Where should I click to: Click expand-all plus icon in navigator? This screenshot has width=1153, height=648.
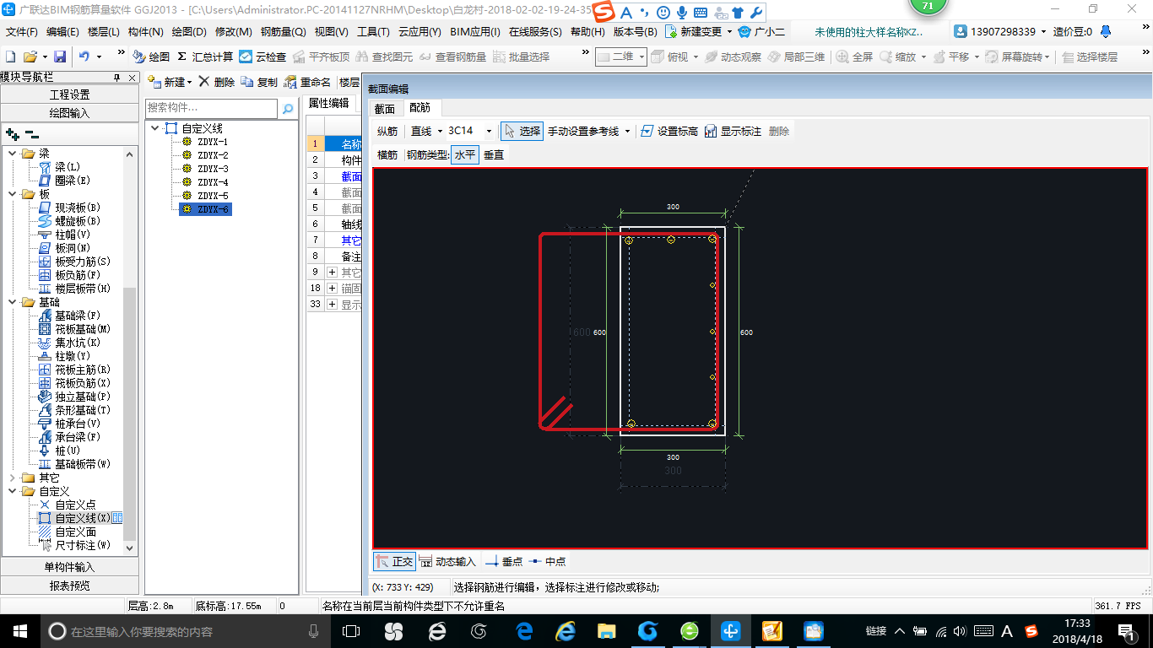click(x=12, y=133)
